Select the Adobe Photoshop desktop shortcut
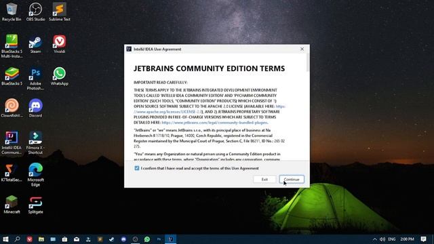Image resolution: width=434 pixels, height=244 pixels. point(35,79)
